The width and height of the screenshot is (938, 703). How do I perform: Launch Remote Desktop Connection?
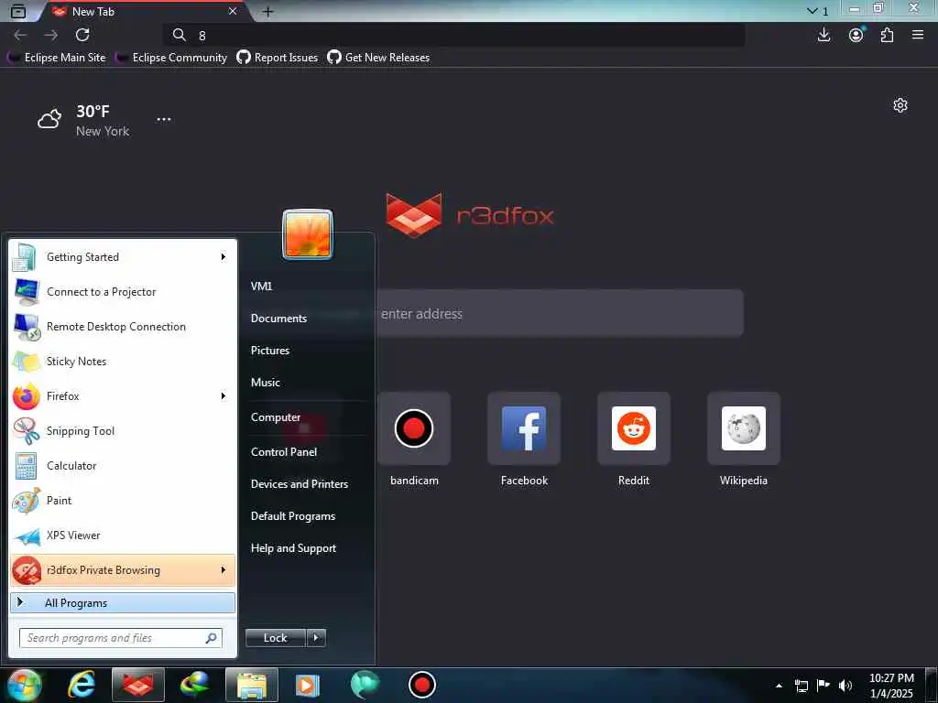click(123, 327)
